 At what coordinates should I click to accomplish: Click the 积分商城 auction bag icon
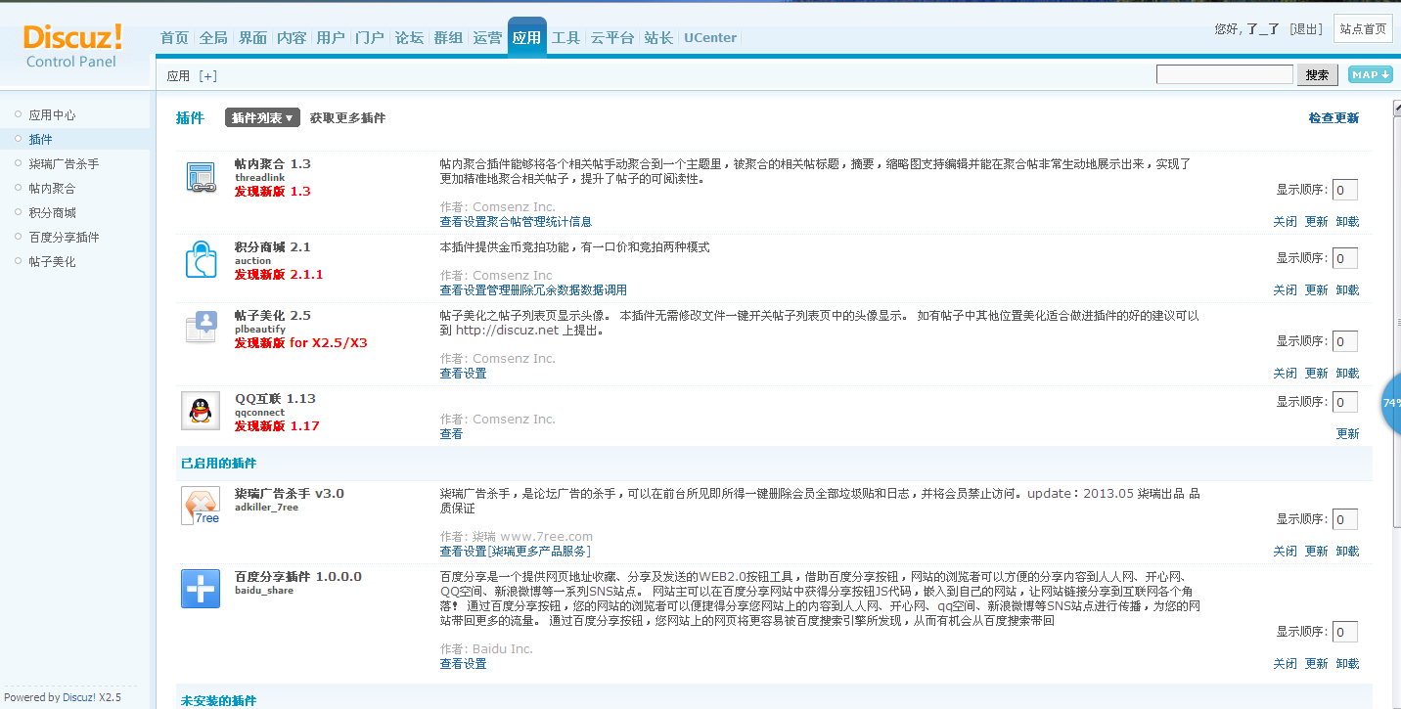click(201, 260)
